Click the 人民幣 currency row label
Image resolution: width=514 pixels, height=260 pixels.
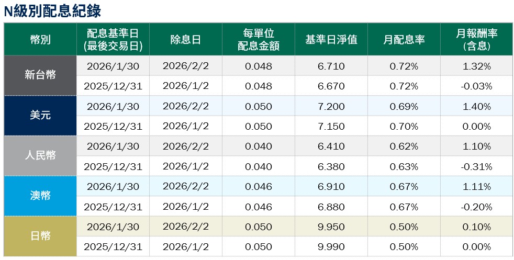point(40,156)
